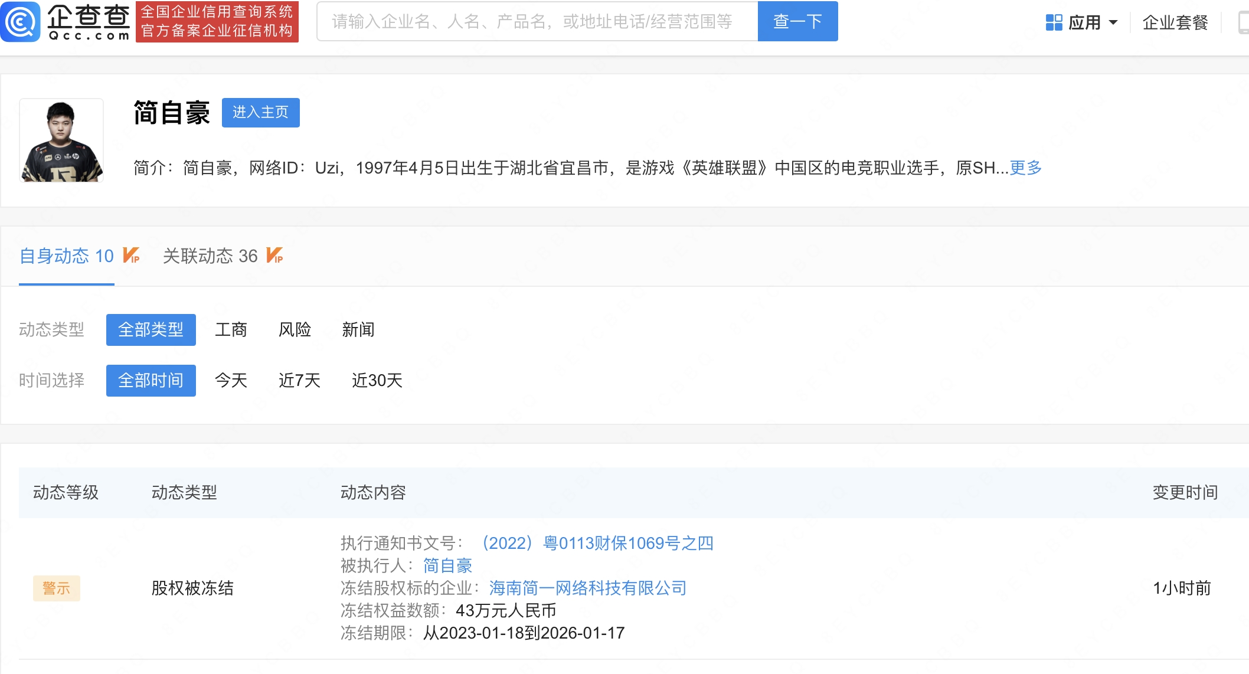Click the 查一下 search button
This screenshot has height=674, width=1249.
(x=797, y=21)
